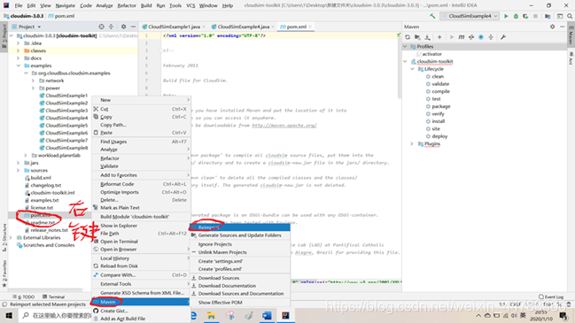Toggle Skip Tests mode blue circle icon
This screenshot has height=323, width=575.
pyautogui.click(x=481, y=37)
